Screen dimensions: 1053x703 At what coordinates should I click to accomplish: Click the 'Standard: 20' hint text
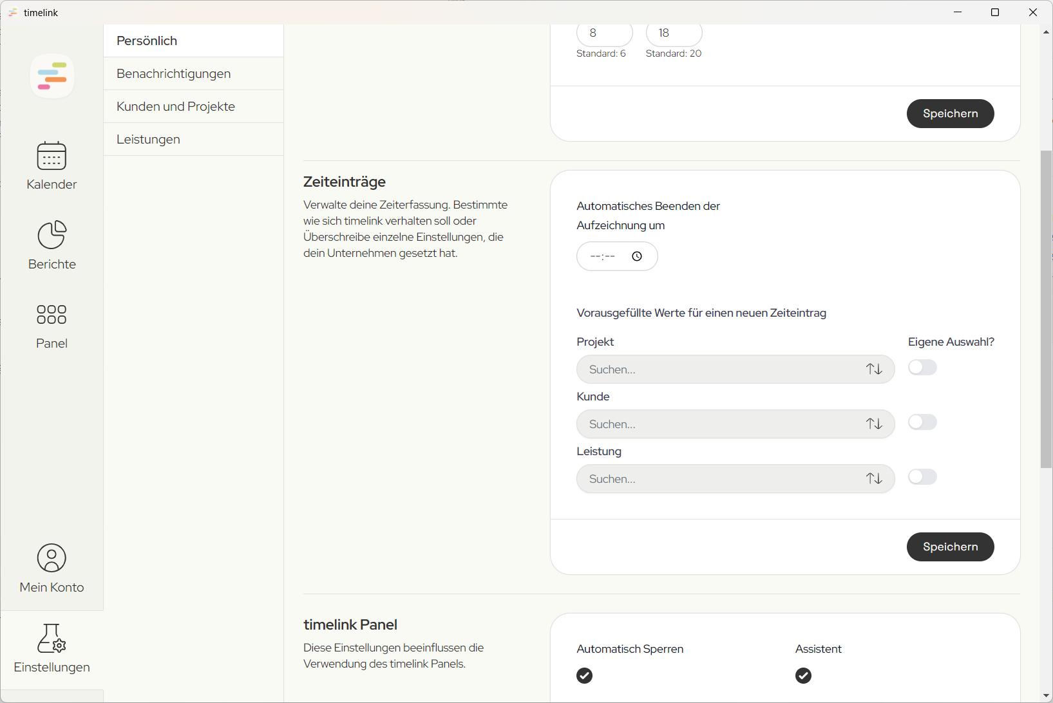674,53
